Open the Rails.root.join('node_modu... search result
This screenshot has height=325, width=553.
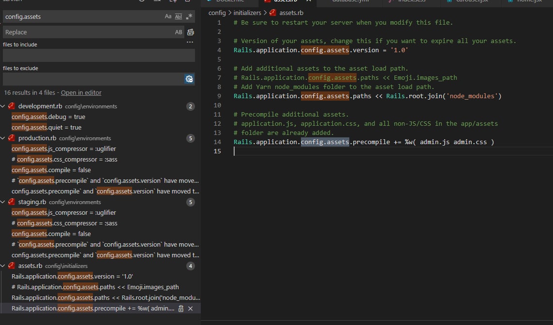coord(106,297)
